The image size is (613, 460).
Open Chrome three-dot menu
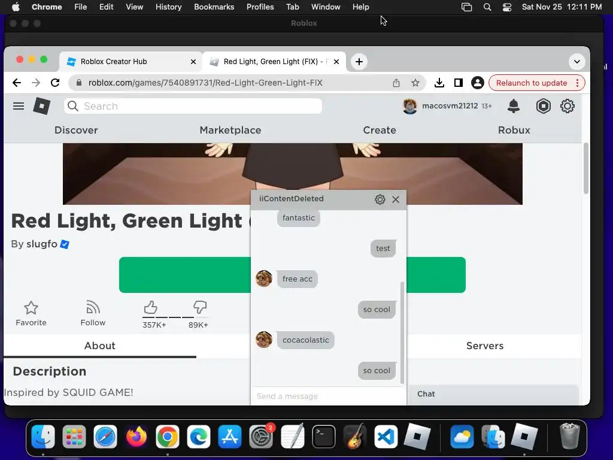pyautogui.click(x=578, y=83)
